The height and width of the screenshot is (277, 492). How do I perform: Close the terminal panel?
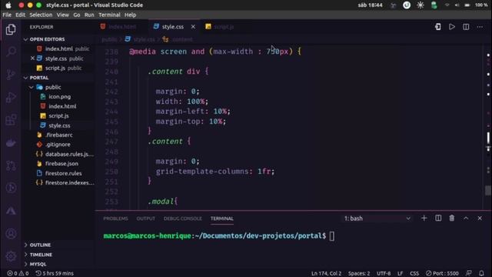(480, 219)
